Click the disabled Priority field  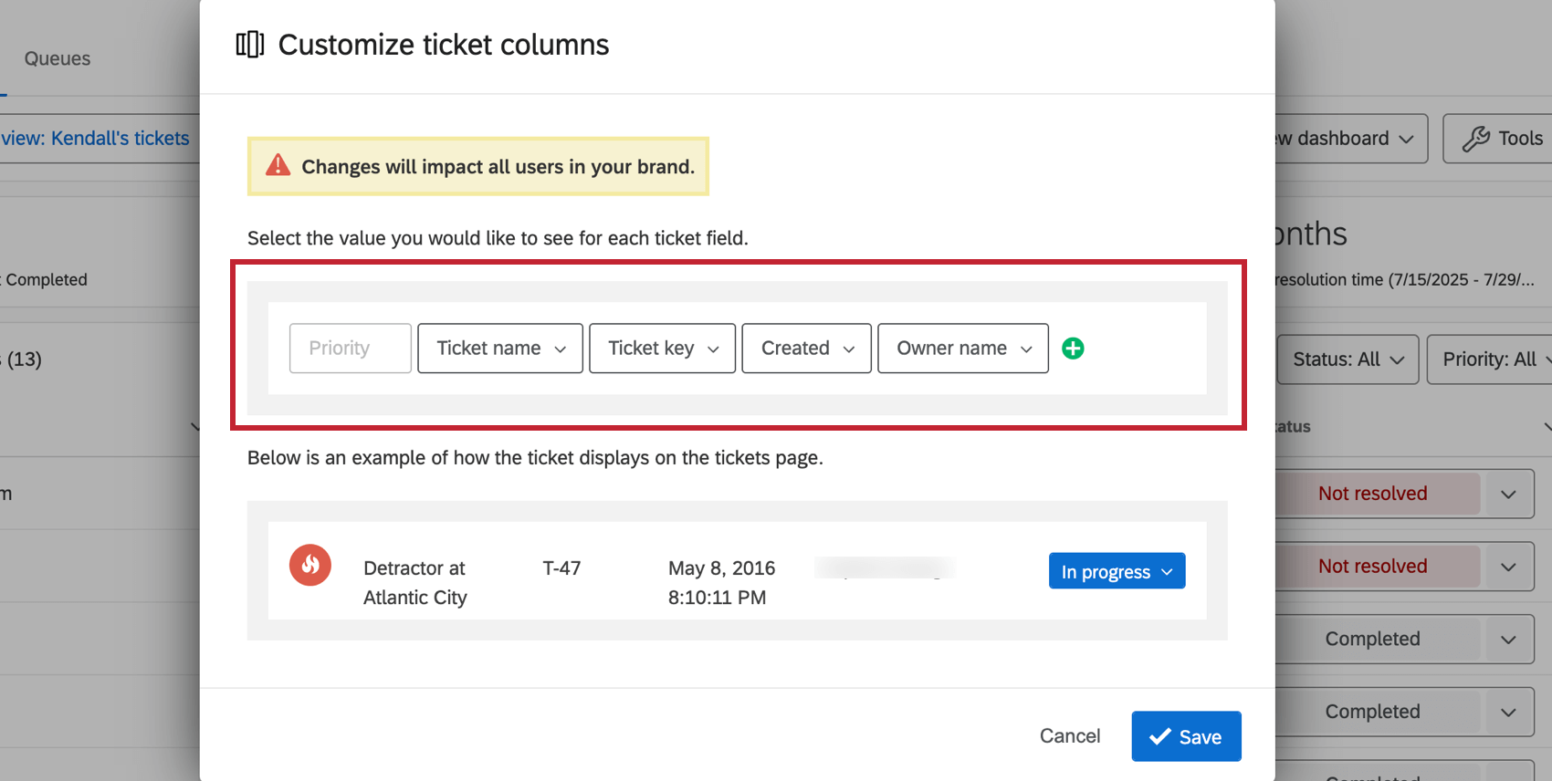[351, 349]
